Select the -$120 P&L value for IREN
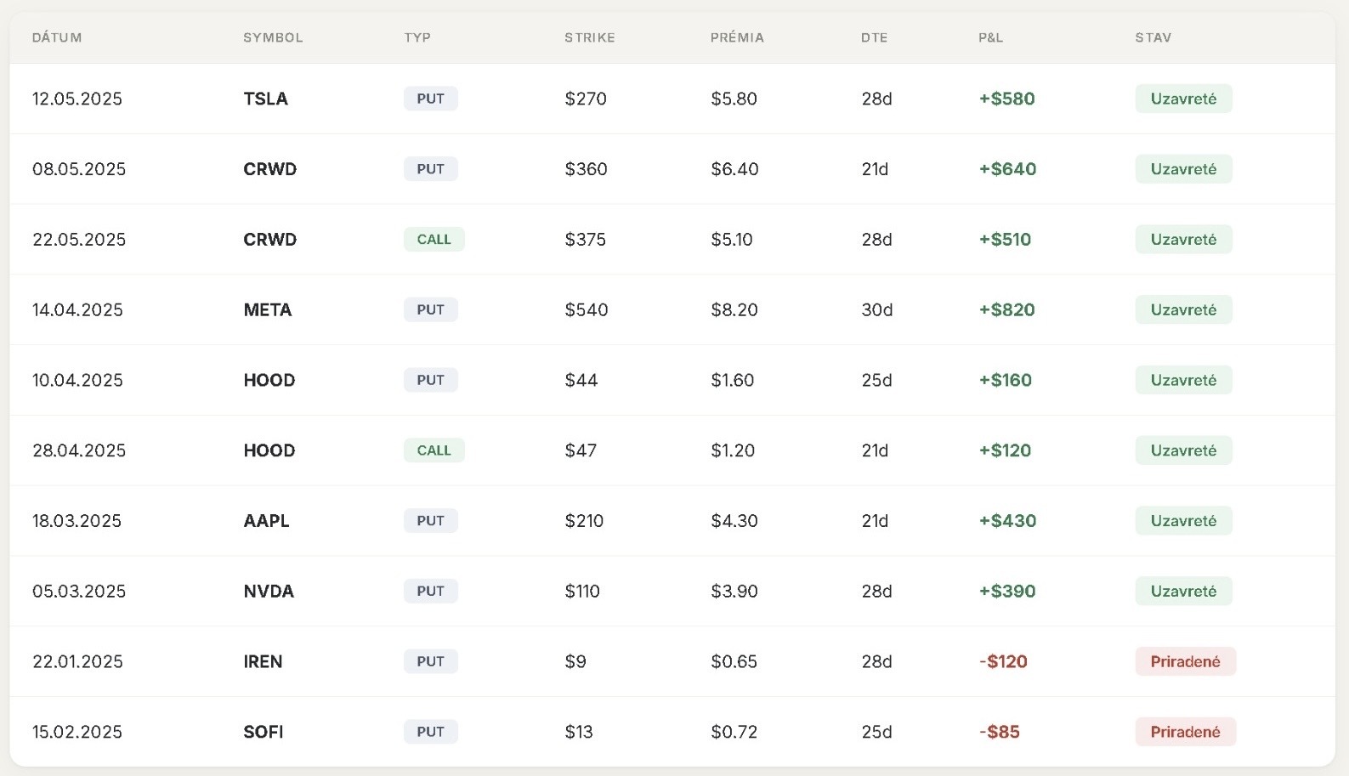1349x776 pixels. [1004, 662]
